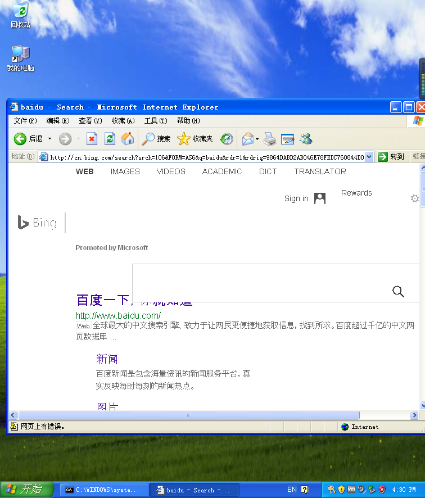Click the vm tools tray icon
The width and height of the screenshot is (425, 498).
coord(351,489)
